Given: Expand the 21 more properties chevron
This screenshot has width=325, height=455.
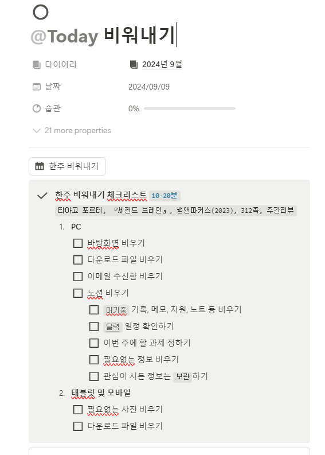Looking at the screenshot, I should (x=37, y=131).
